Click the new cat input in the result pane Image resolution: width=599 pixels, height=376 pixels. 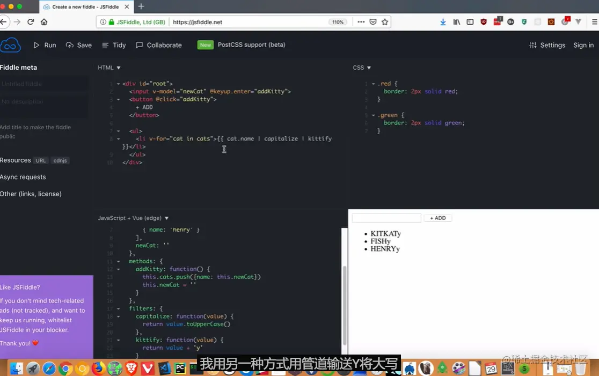coord(386,218)
